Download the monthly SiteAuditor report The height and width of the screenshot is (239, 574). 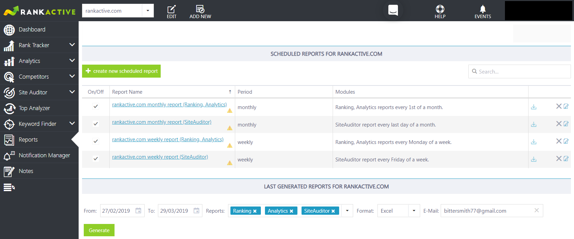[x=534, y=124]
